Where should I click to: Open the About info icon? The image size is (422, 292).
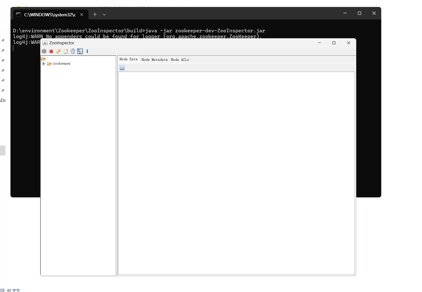[x=87, y=51]
